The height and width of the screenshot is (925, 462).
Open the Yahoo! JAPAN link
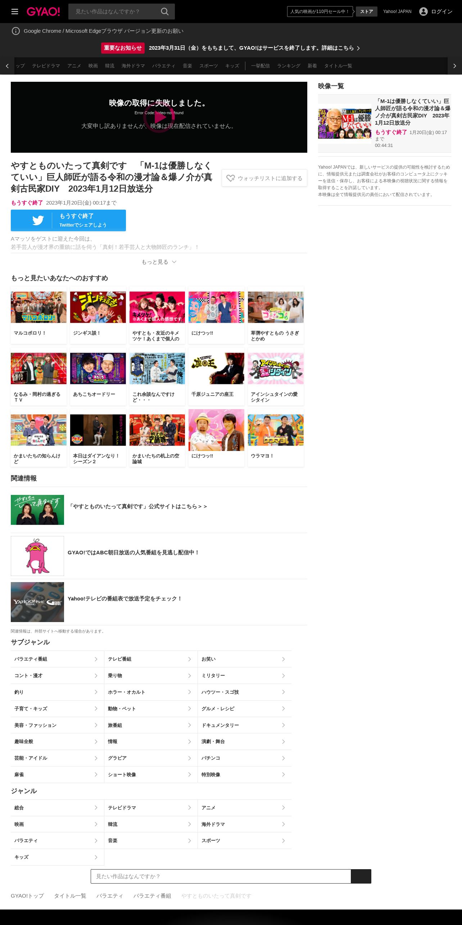tap(397, 12)
